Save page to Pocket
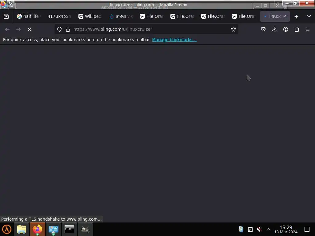315x236 pixels. [263, 29]
